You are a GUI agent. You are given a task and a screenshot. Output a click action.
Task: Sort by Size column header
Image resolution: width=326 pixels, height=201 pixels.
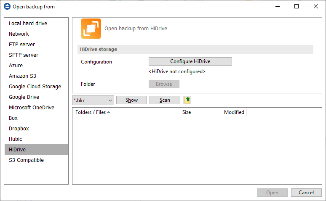pyautogui.click(x=178, y=112)
